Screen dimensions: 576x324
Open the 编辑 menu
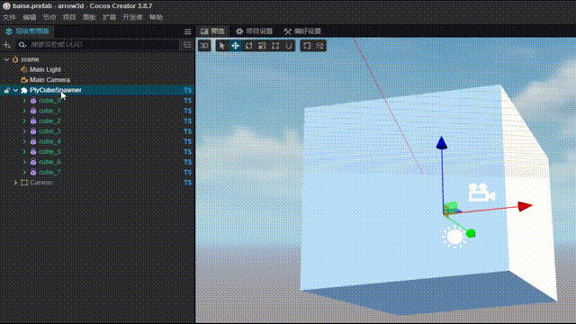[30, 17]
